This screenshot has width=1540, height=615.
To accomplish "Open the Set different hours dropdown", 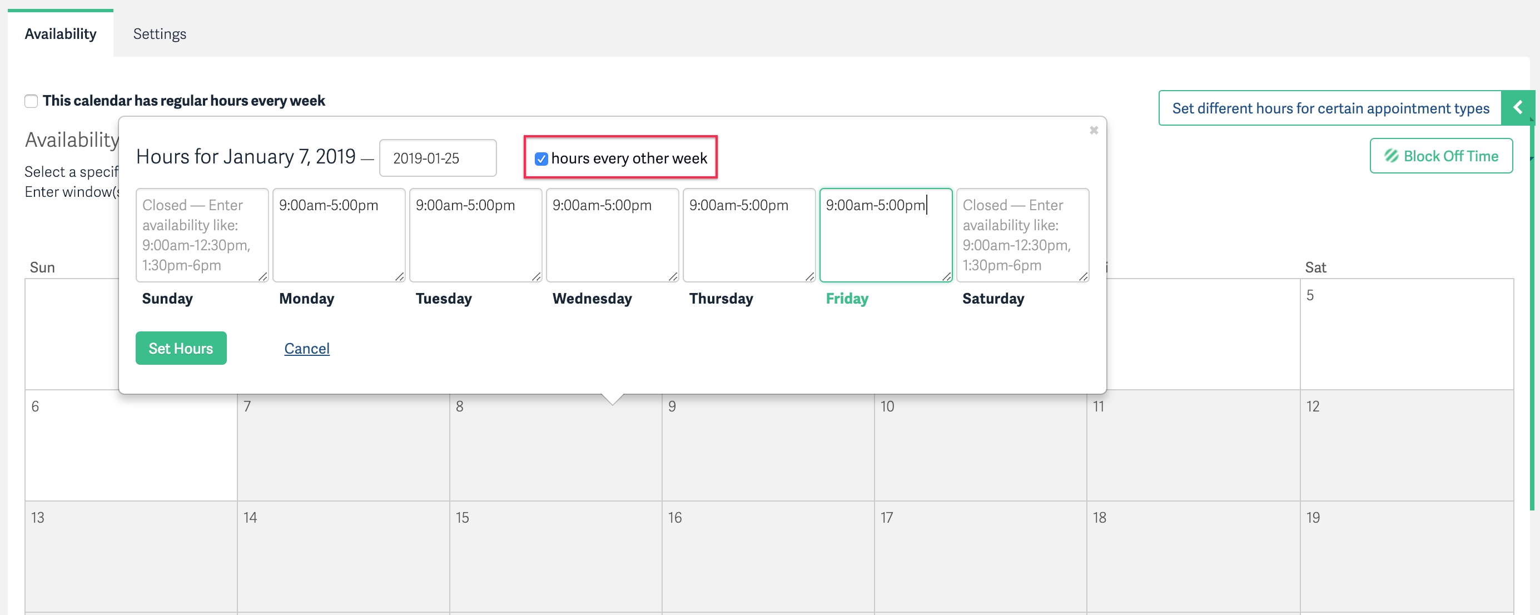I will pos(1517,106).
